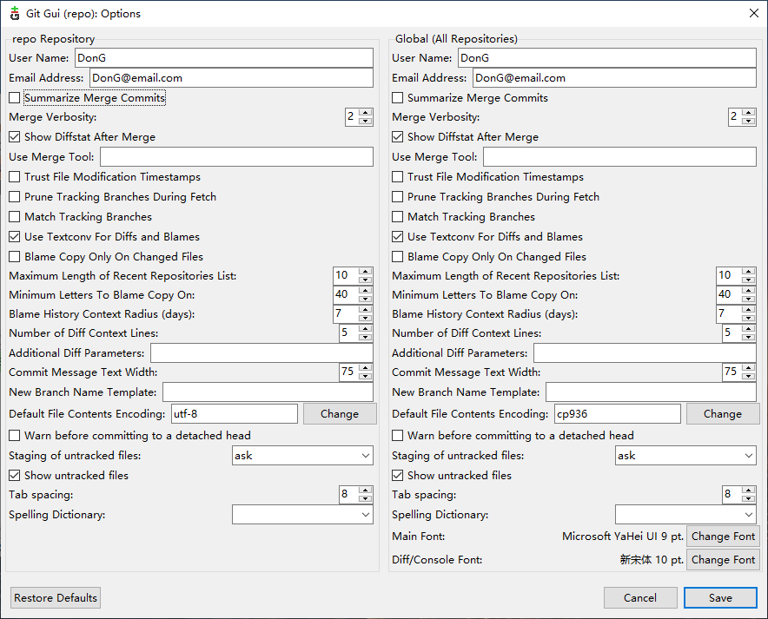This screenshot has width=768, height=619.
Task: Decrease Global Merge Verbosity value
Action: point(748,121)
